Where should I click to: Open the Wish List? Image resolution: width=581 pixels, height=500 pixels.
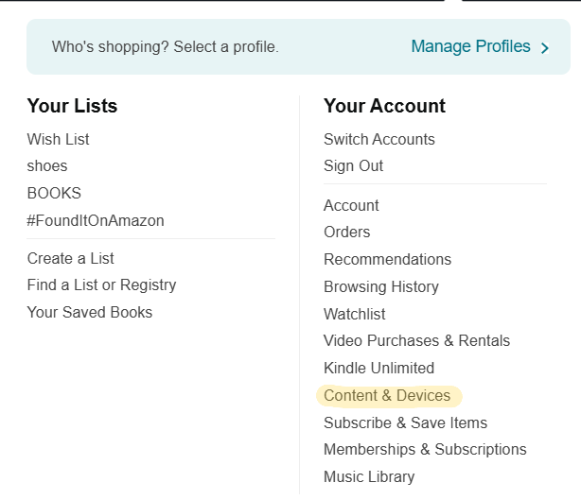pyautogui.click(x=59, y=139)
